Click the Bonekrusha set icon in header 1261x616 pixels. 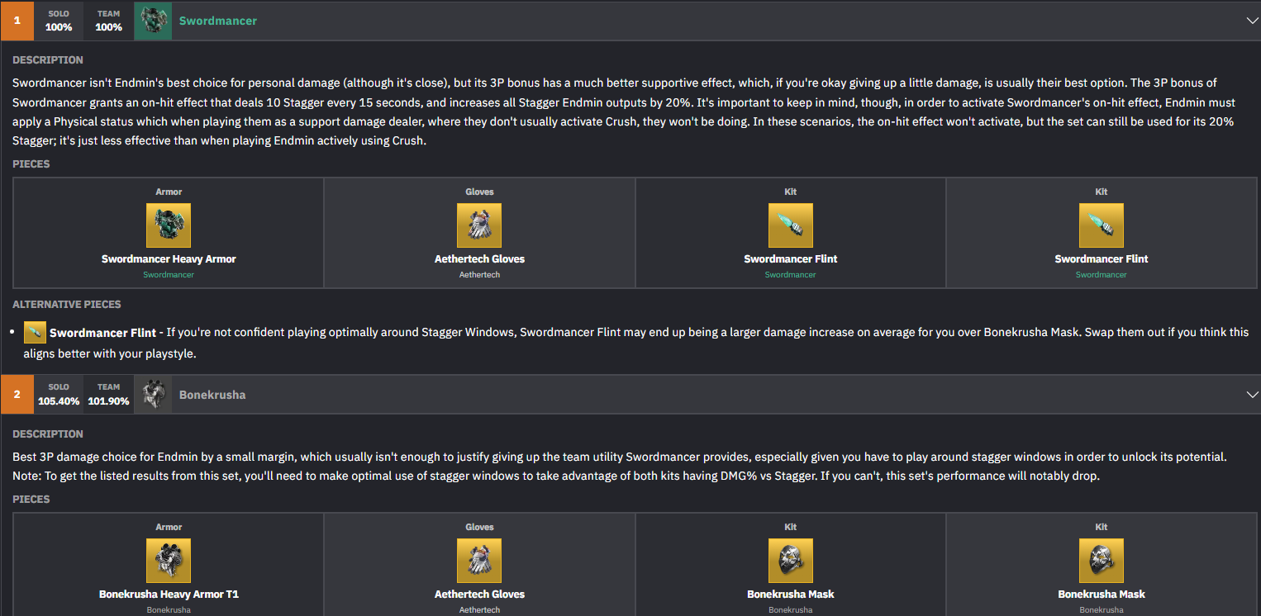152,395
